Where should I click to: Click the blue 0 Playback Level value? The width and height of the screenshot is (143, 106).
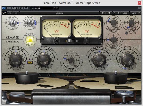click(x=44, y=51)
